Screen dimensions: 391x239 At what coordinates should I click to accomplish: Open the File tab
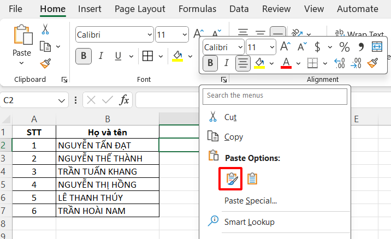(x=15, y=9)
